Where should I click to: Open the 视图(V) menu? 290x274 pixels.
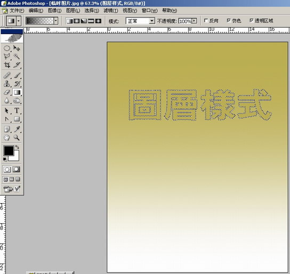pyautogui.click(x=130, y=11)
